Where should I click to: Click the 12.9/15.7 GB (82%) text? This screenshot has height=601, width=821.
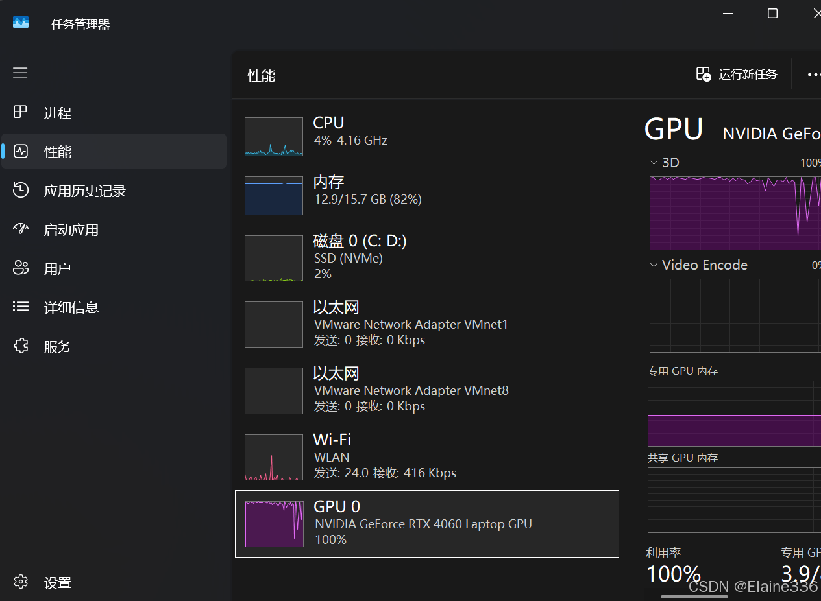pyautogui.click(x=368, y=200)
